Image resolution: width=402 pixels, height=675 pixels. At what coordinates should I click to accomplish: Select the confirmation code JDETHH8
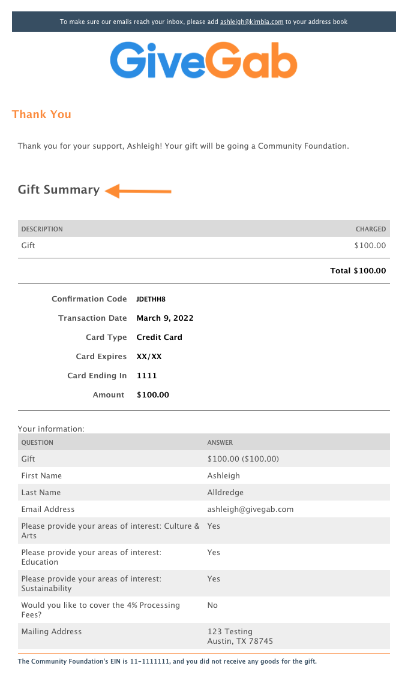pyautogui.click(x=151, y=299)
